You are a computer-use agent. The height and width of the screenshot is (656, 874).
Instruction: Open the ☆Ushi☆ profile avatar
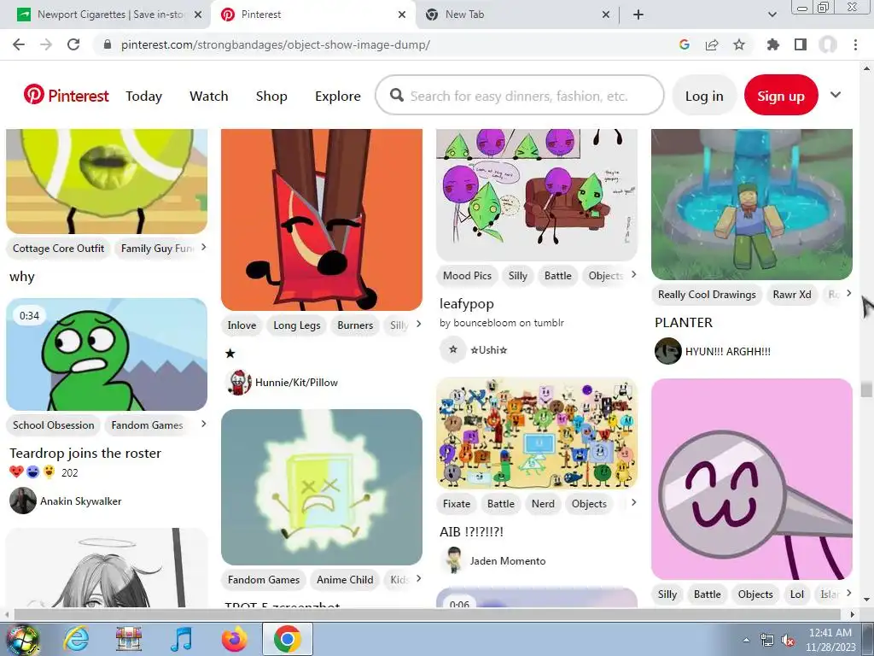coord(453,349)
